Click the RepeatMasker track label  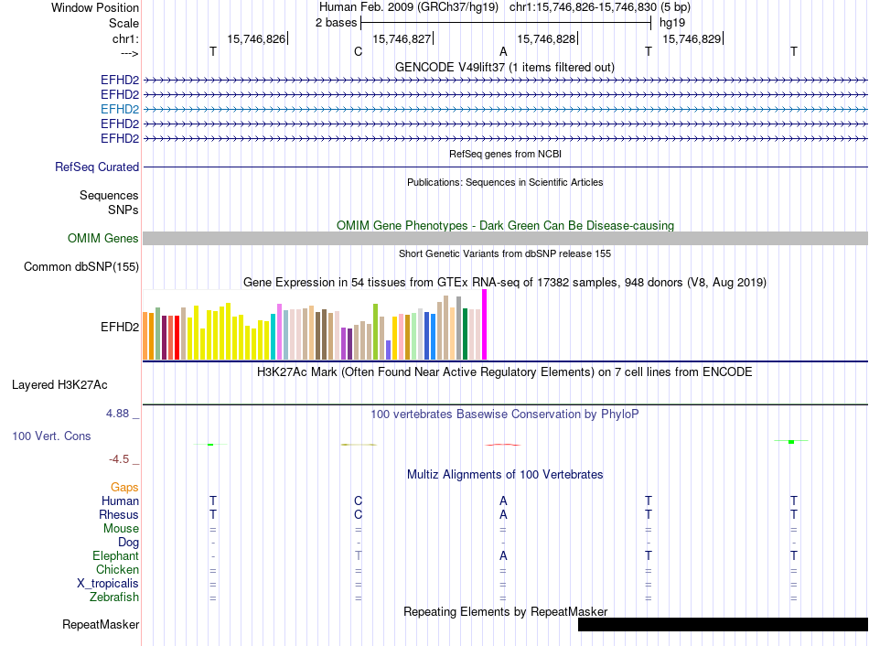tap(101, 625)
